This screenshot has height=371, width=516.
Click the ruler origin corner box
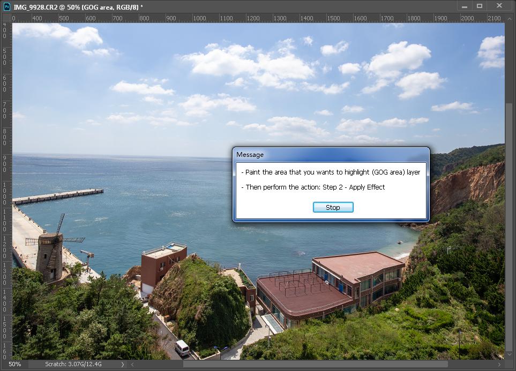[x=6, y=18]
